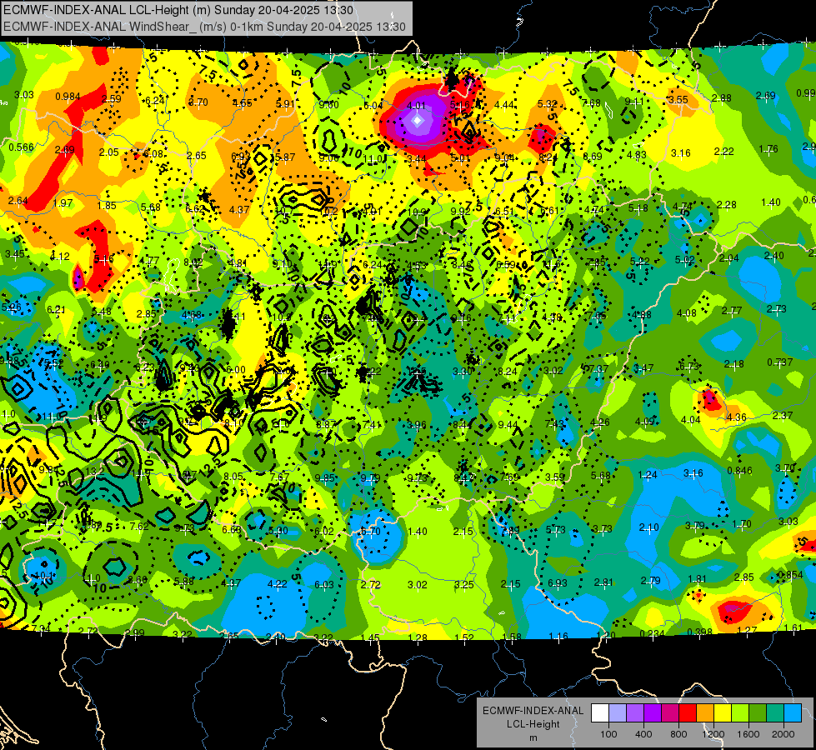This screenshot has height=750, width=816.
Task: Select the light lavender legend swatch
Action: (618, 713)
